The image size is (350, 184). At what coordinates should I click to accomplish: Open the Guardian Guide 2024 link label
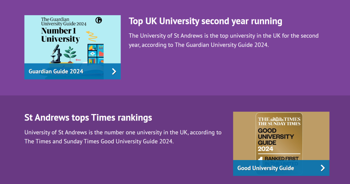[x=56, y=71]
